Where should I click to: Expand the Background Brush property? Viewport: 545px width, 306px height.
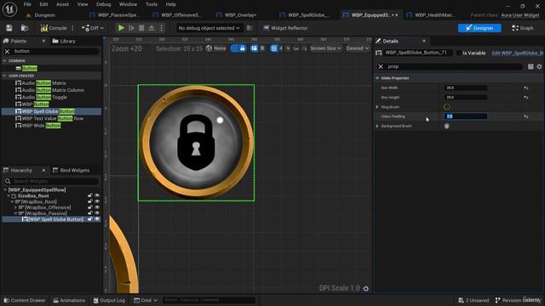377,126
